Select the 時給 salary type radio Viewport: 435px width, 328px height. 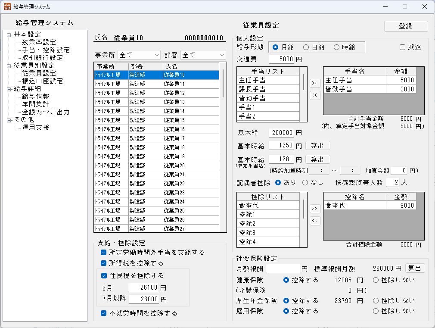tap(336, 47)
